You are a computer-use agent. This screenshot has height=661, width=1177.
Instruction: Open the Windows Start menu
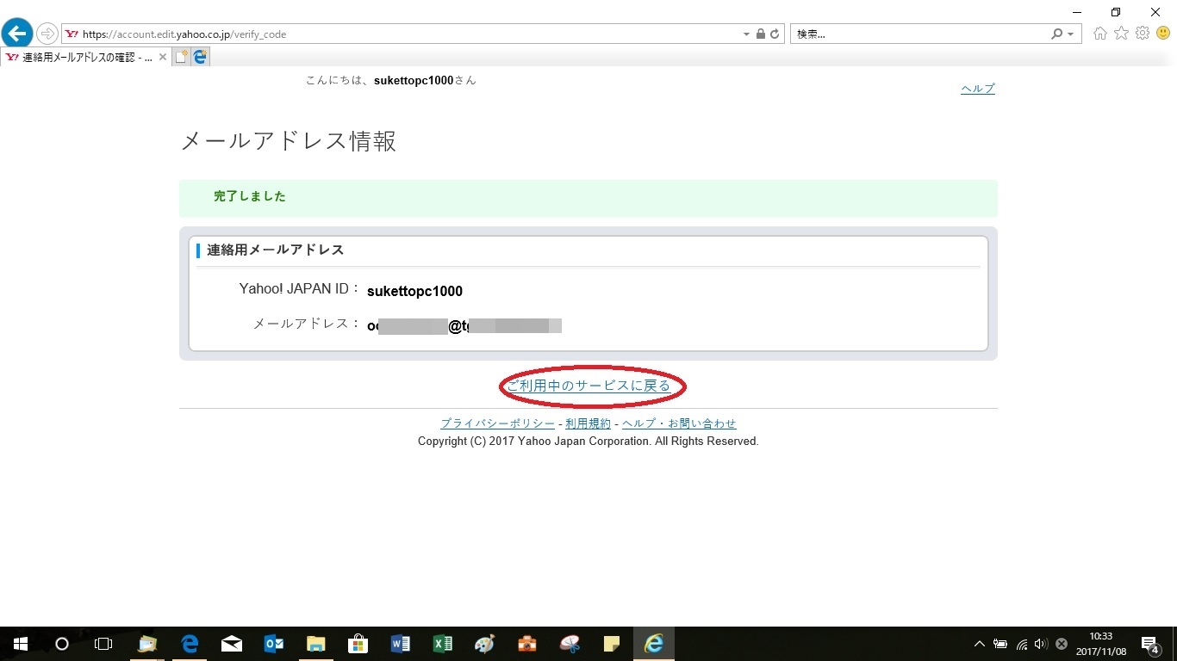pos(20,644)
